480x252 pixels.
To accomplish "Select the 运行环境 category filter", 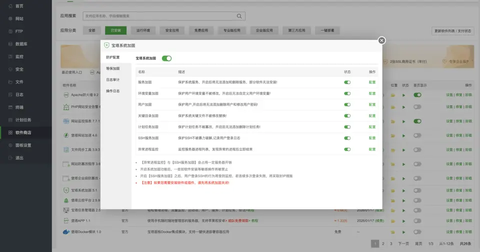I will point(143,30).
